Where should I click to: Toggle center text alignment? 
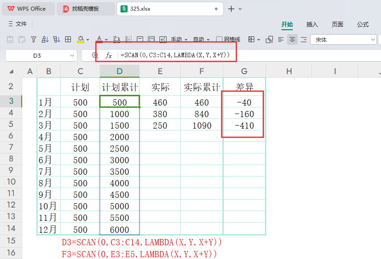292,39
